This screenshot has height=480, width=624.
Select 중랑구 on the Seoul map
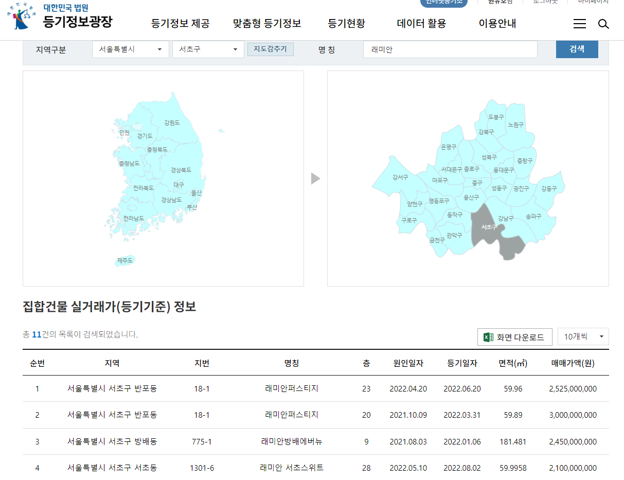(525, 161)
